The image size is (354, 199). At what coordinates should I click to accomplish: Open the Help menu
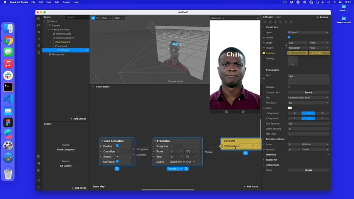pyautogui.click(x=76, y=2)
